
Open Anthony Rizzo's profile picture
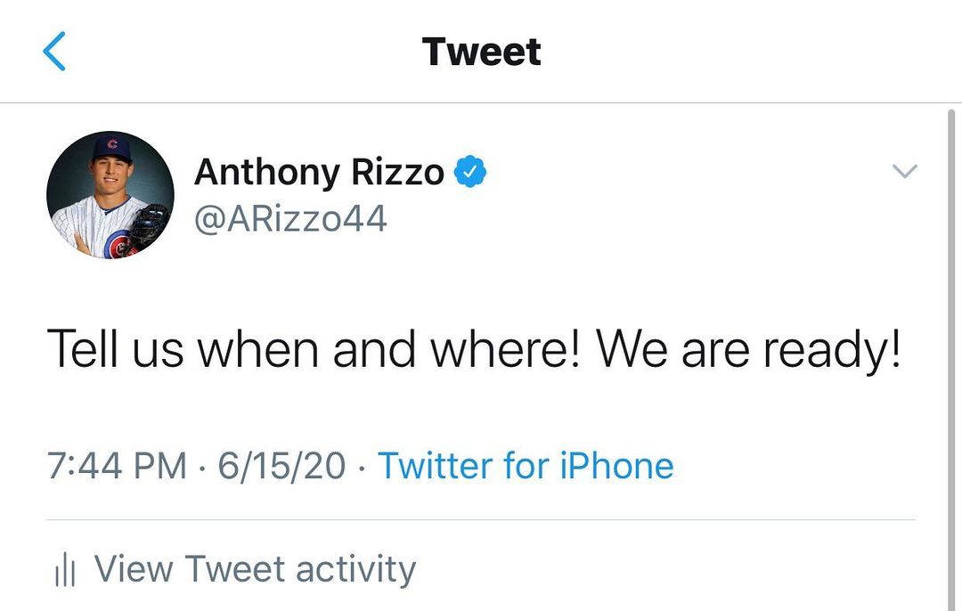pyautogui.click(x=110, y=195)
